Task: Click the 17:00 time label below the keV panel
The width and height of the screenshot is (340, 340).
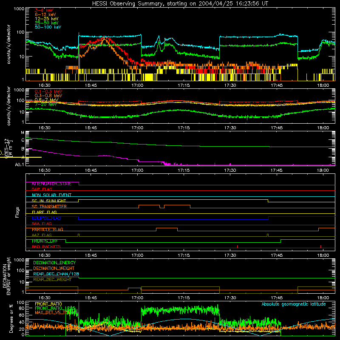Action: [x=137, y=85]
